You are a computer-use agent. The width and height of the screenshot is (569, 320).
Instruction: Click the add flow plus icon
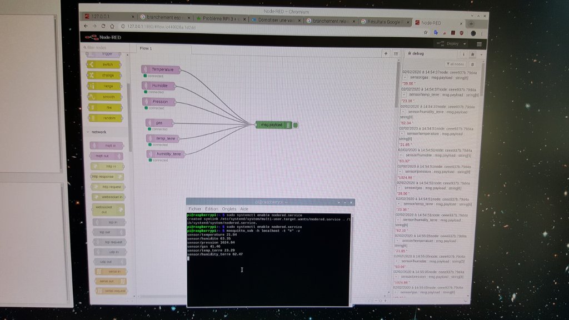pos(386,53)
